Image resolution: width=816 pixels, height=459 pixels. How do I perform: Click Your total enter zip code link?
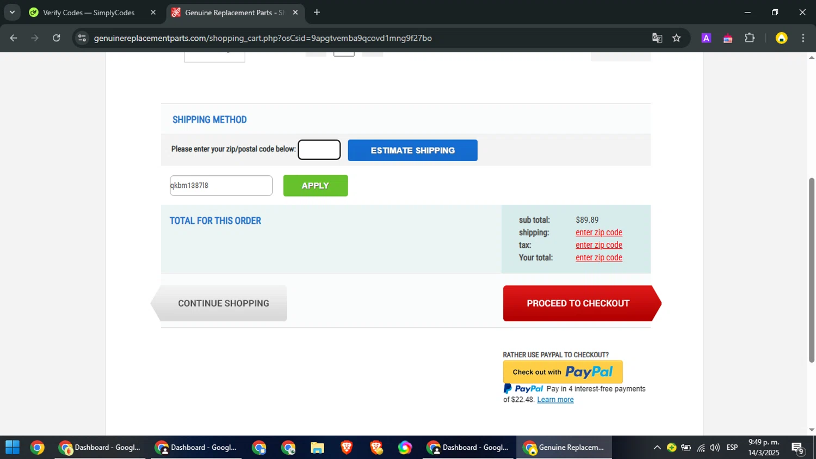pyautogui.click(x=599, y=258)
